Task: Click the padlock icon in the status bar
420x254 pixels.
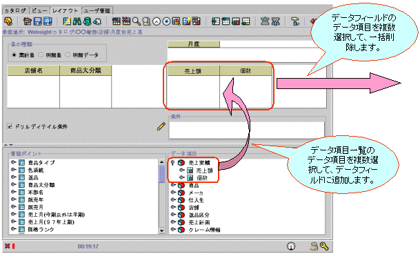Action: pos(313,246)
